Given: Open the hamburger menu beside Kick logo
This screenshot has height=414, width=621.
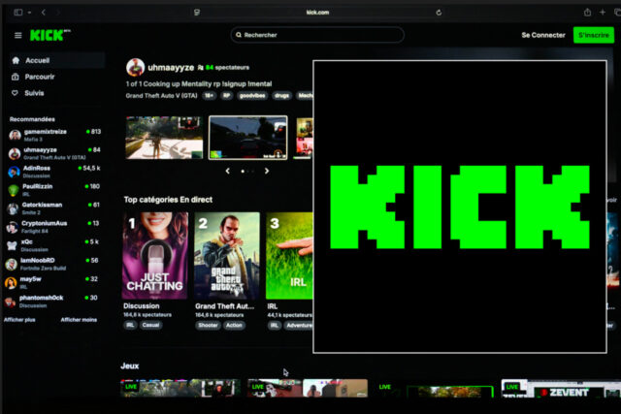Looking at the screenshot, I should (x=17, y=35).
